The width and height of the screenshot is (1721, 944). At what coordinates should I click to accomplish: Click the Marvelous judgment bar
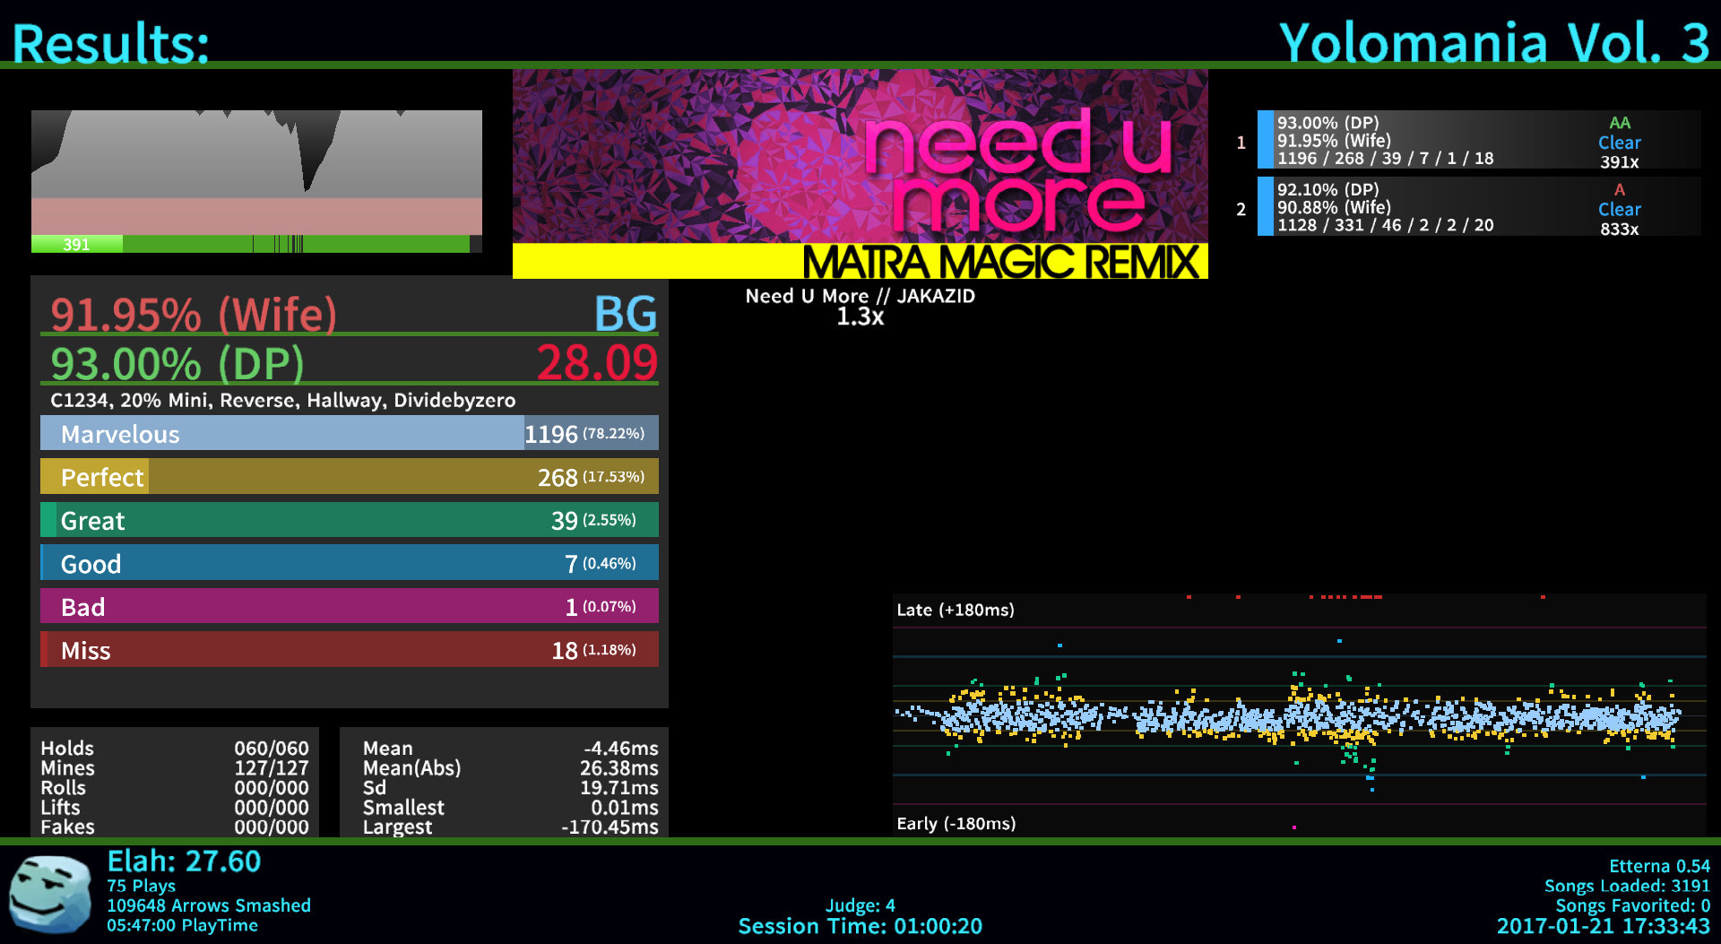349,434
